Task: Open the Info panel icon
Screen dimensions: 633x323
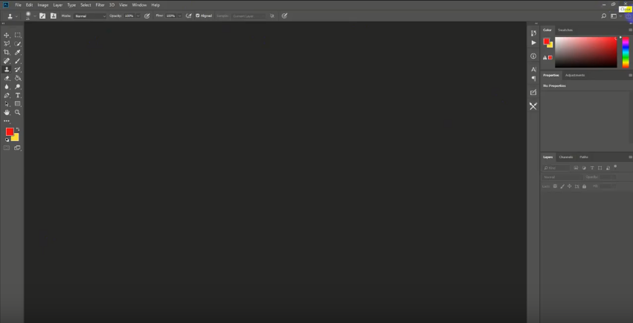Action: point(533,56)
